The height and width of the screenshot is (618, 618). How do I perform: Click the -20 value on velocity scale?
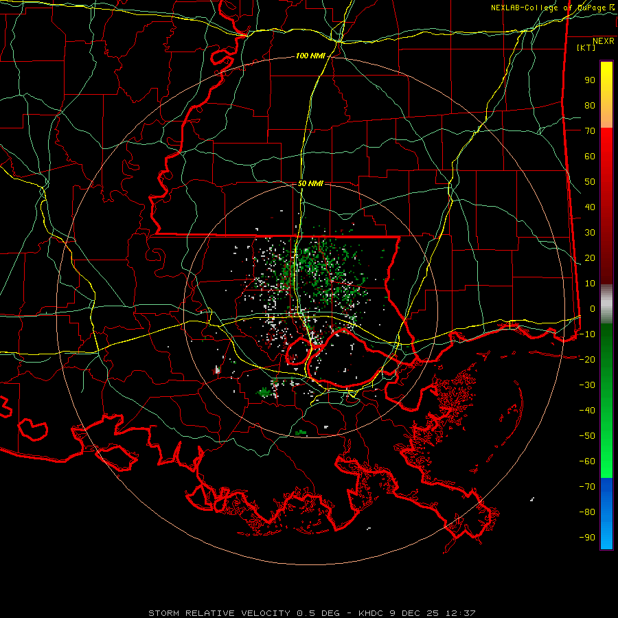[x=587, y=360]
